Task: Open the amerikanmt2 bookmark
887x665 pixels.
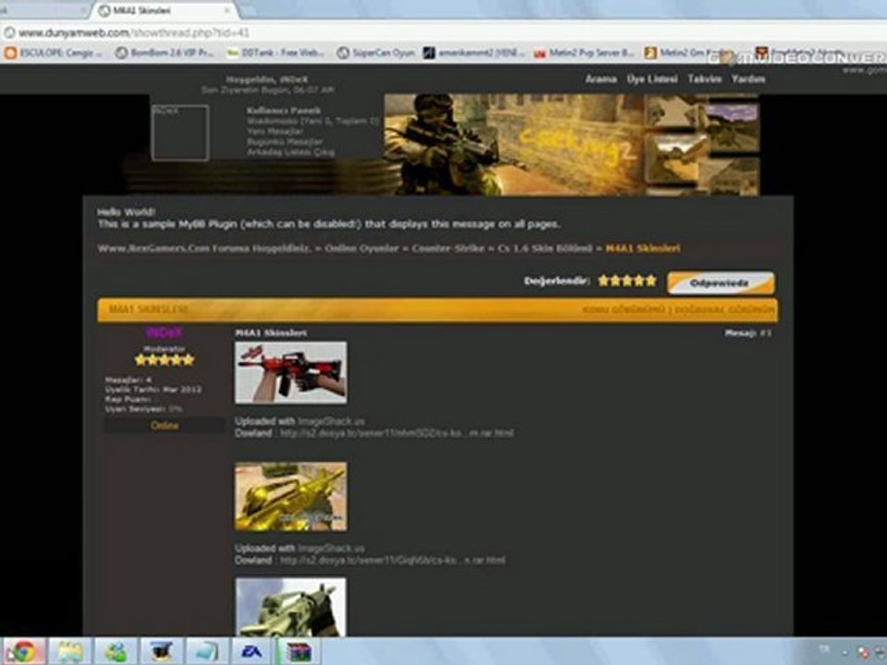Action: tap(474, 53)
